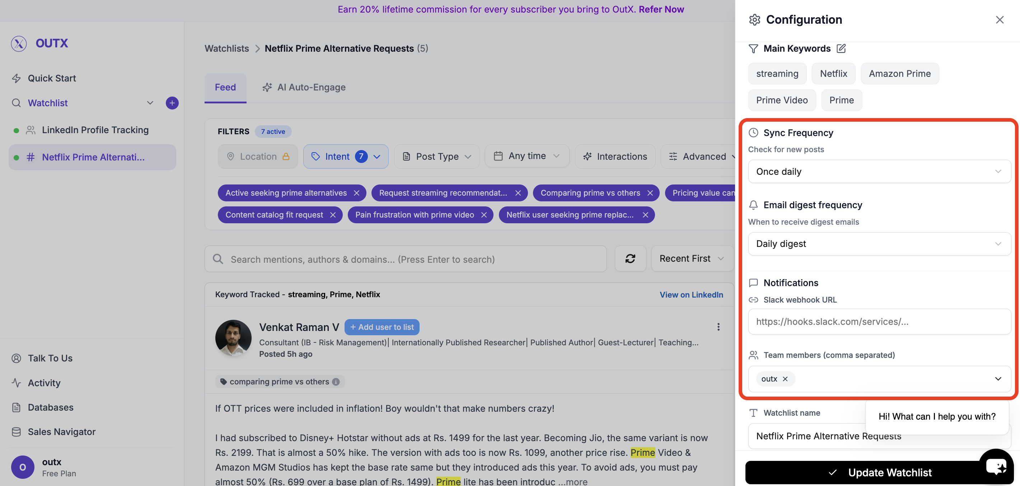This screenshot has width=1020, height=486.
Task: Remove the Netflix keyword chip
Action: [833, 73]
